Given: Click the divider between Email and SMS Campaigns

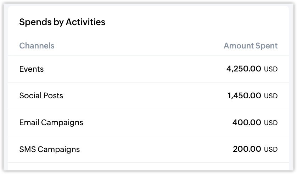Looking at the screenshot, I should coord(148,136).
